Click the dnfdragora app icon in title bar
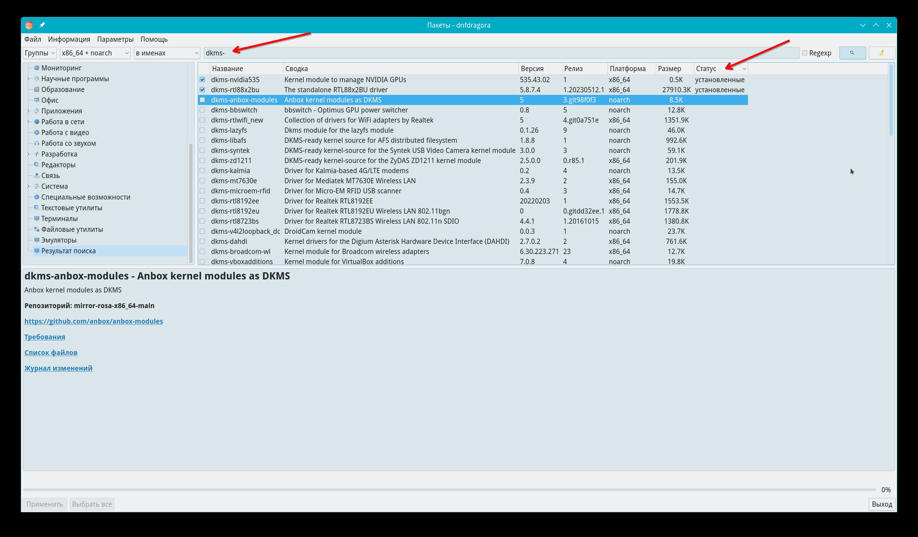 point(29,25)
